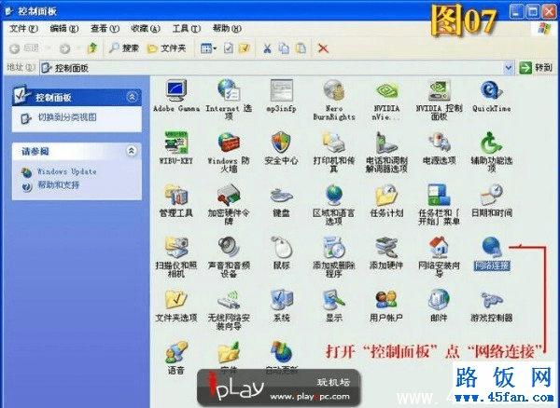Open 安全中心 shield icon
This screenshot has width=560, height=408.
282,143
